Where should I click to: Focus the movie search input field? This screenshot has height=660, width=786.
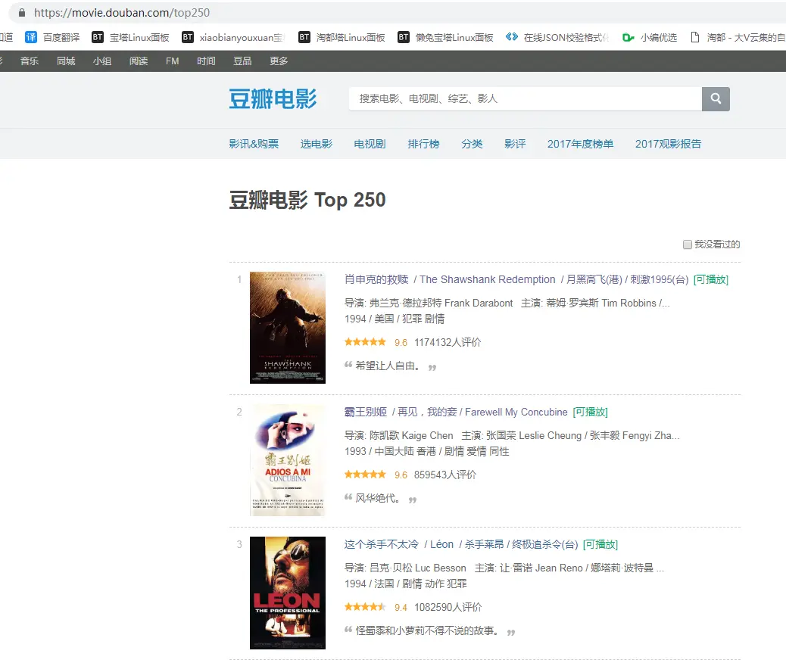526,98
